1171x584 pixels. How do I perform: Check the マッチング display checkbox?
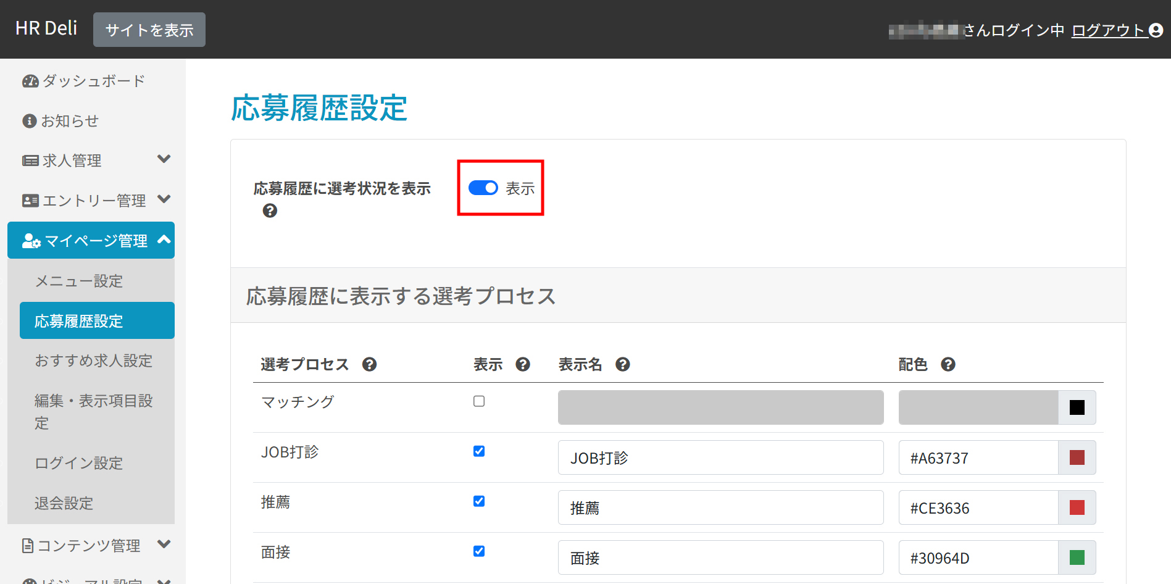point(479,401)
